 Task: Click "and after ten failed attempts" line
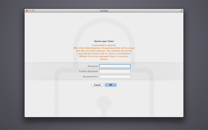(104, 51)
